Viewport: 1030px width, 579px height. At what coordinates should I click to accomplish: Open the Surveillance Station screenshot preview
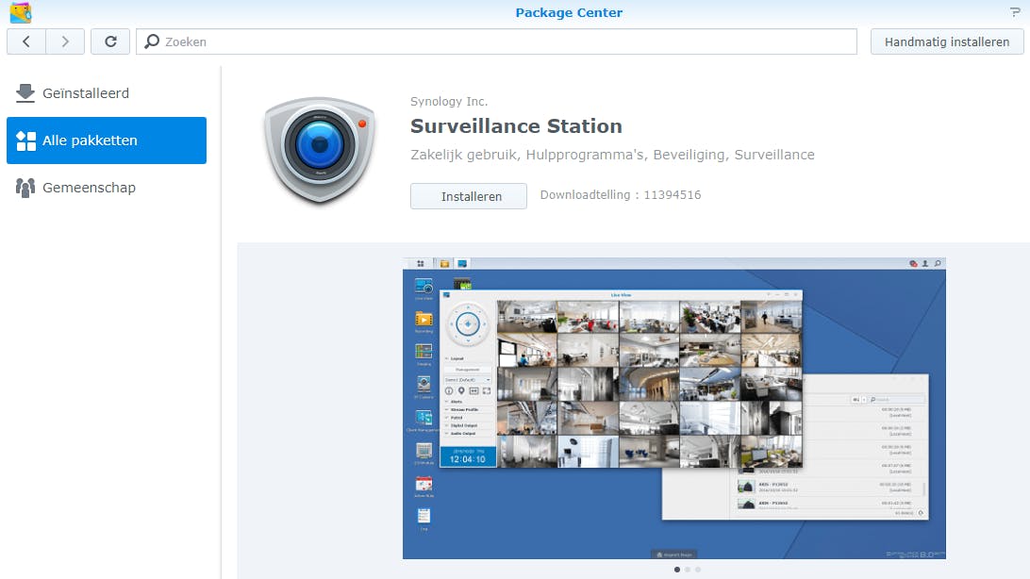pyautogui.click(x=674, y=408)
